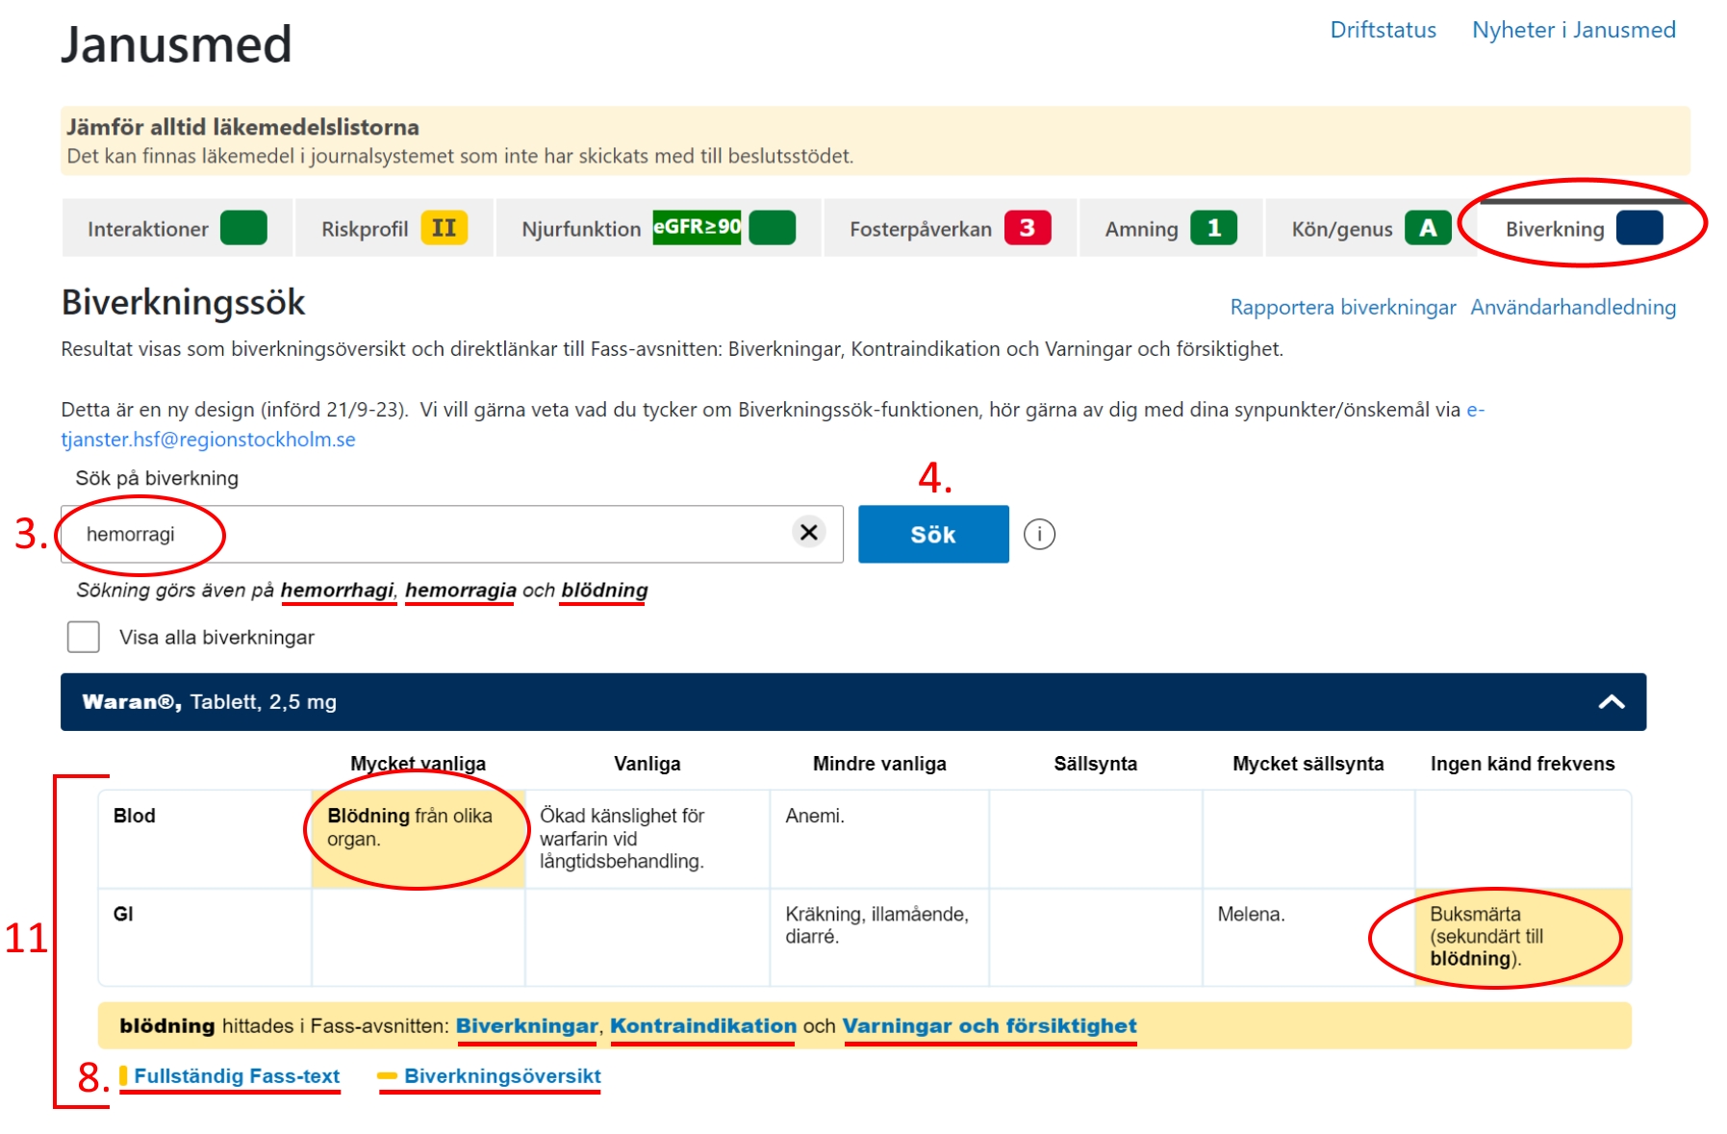The image size is (1727, 1134).
Task: Open the Kontraindikation Fass section link
Action: 702,1026
